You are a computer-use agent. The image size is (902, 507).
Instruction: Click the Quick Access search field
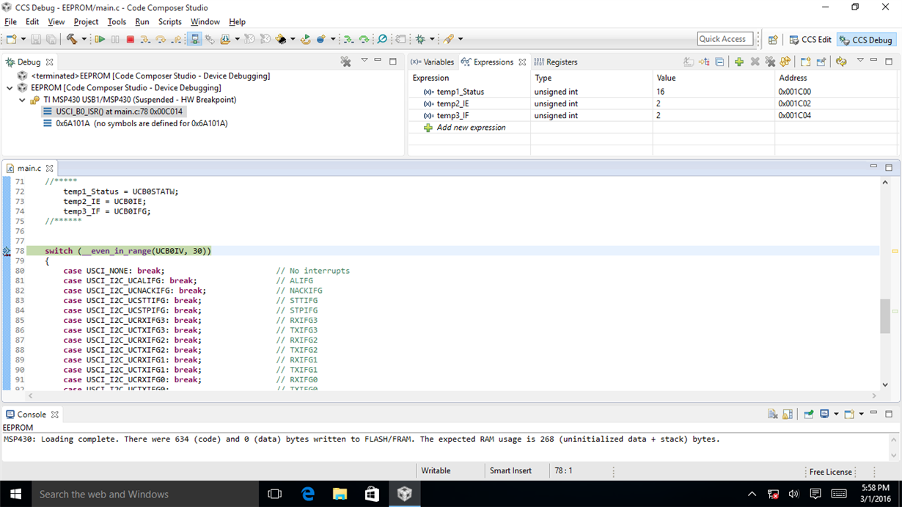tap(725, 39)
